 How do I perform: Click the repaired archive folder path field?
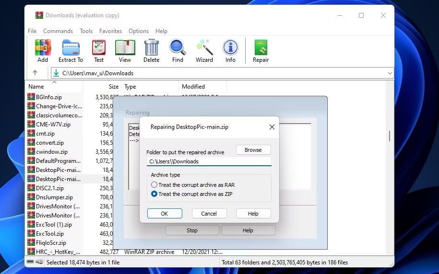click(x=209, y=161)
